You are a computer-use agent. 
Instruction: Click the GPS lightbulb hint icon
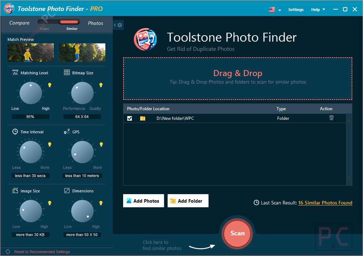(x=101, y=144)
